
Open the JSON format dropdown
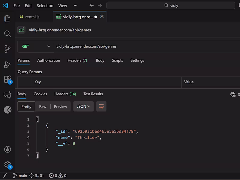click(x=83, y=106)
